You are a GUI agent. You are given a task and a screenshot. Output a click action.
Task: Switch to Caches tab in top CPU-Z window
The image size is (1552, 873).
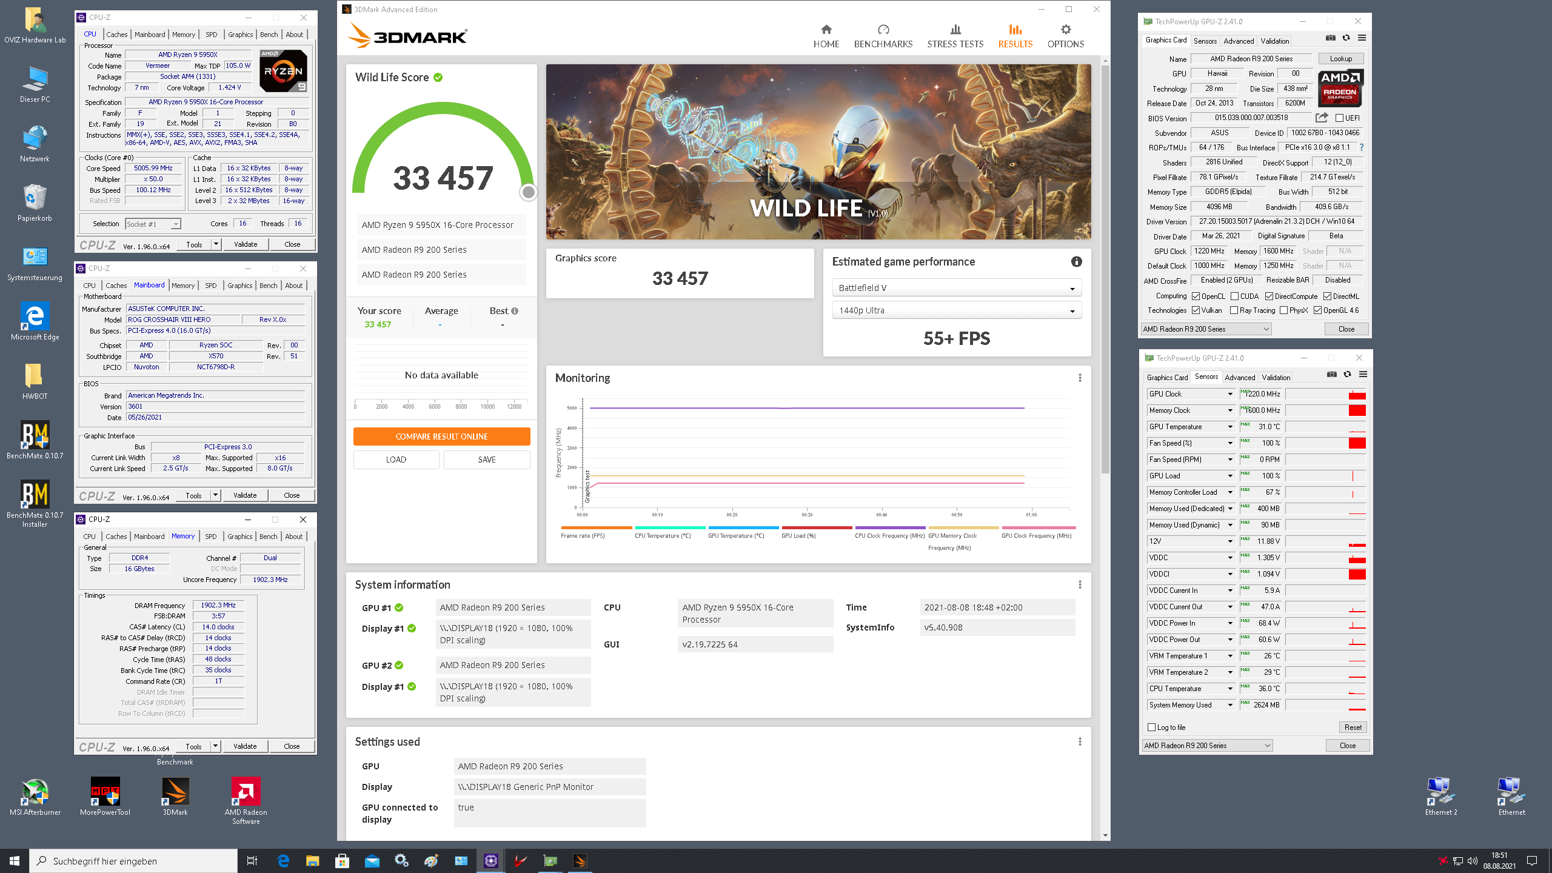point(116,35)
